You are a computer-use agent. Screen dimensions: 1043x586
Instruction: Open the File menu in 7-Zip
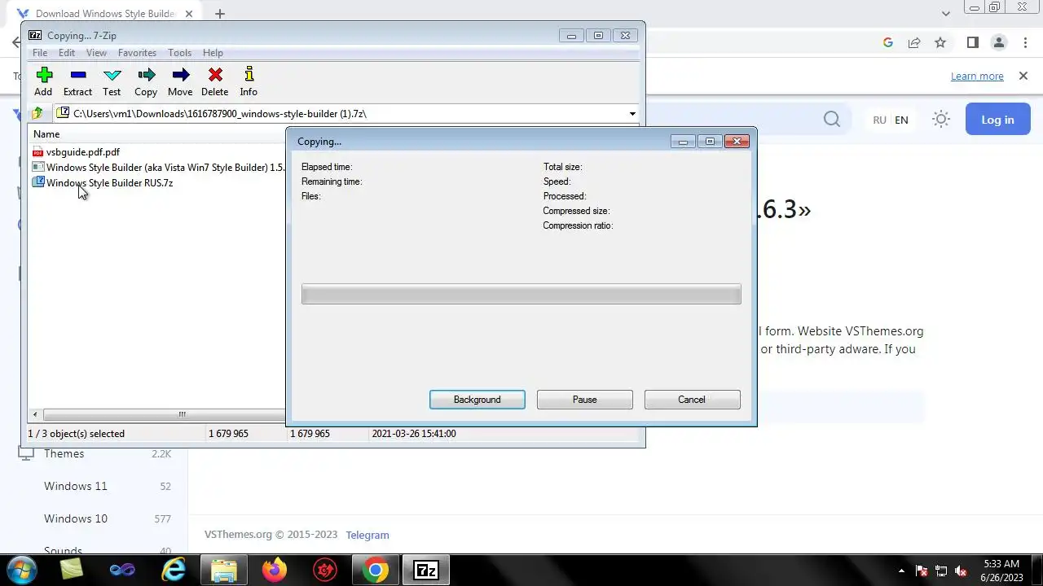click(x=39, y=53)
